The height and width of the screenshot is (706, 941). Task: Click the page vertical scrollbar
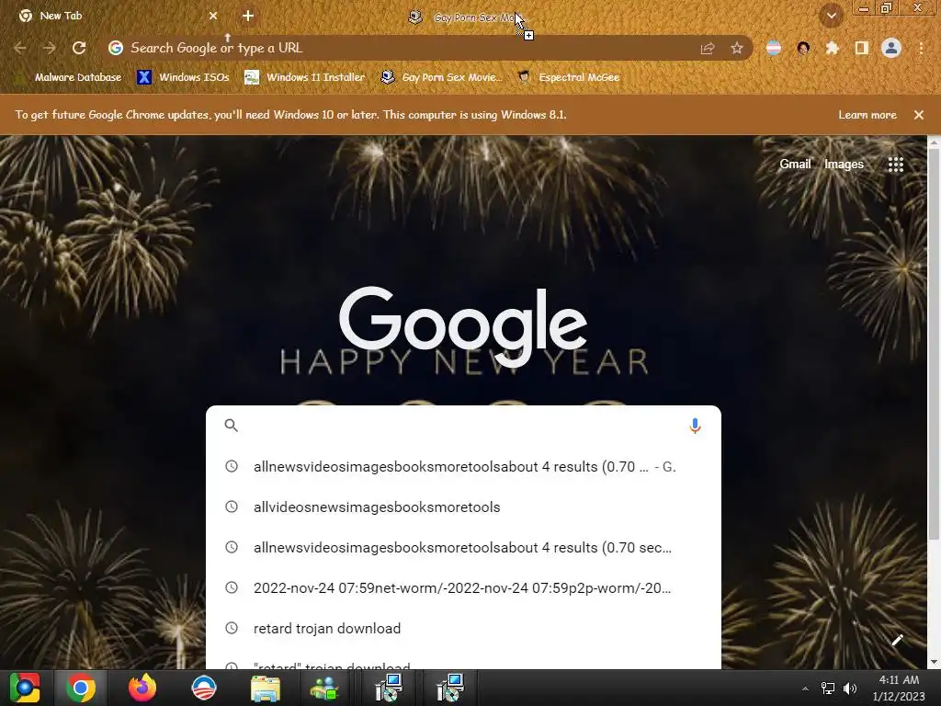coord(934,344)
